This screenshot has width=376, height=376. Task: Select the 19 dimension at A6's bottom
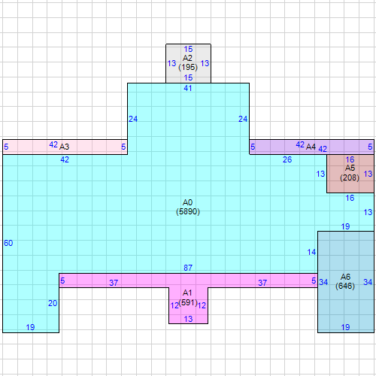coord(345,327)
